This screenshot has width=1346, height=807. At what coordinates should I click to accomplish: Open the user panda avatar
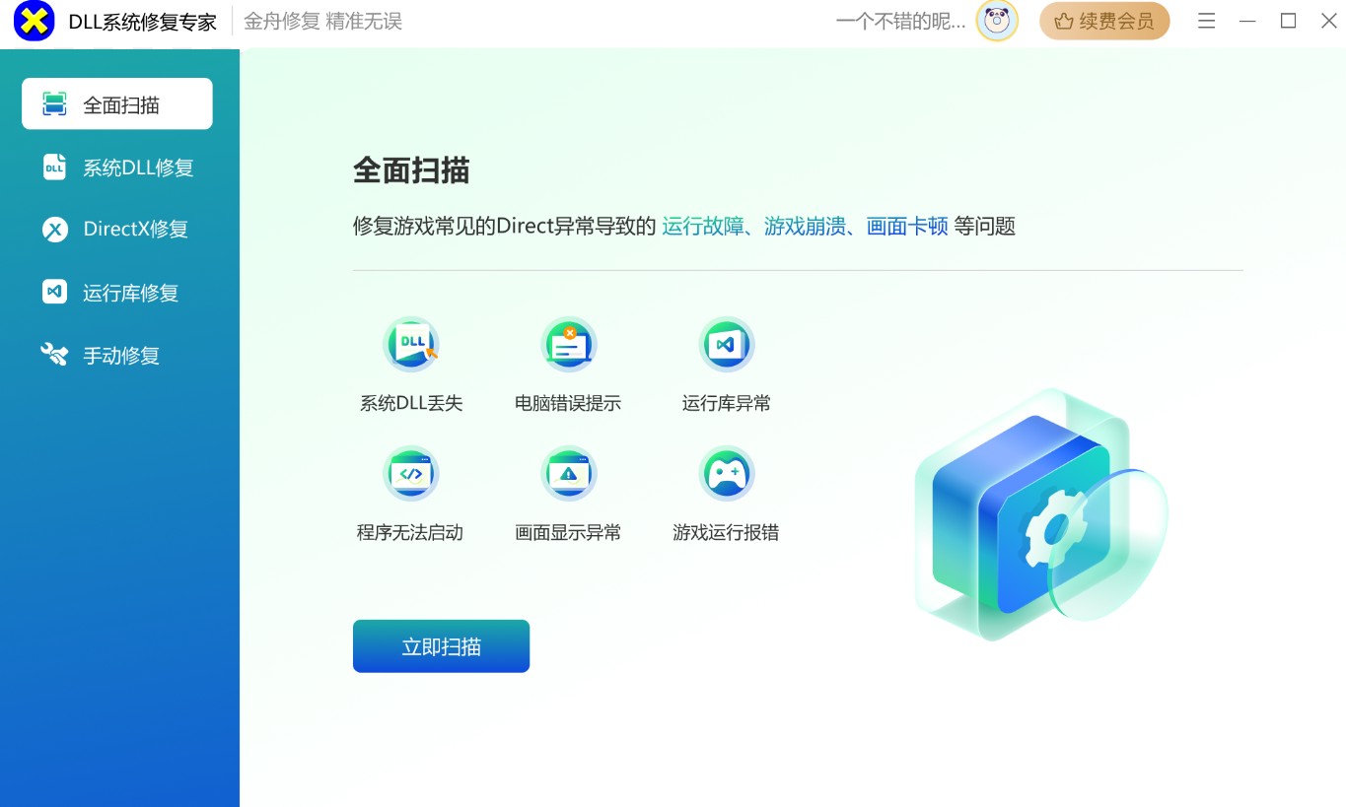[997, 21]
